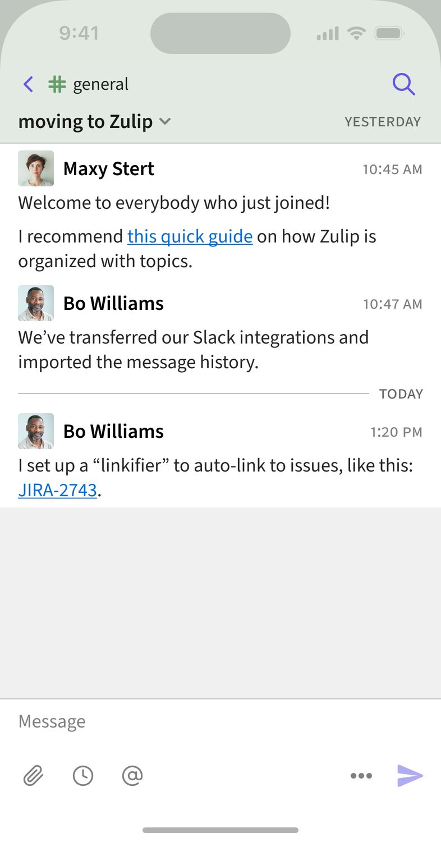Tap Bo Williams' avatar at 10:47 AM
The height and width of the screenshot is (842, 441).
[x=36, y=303]
